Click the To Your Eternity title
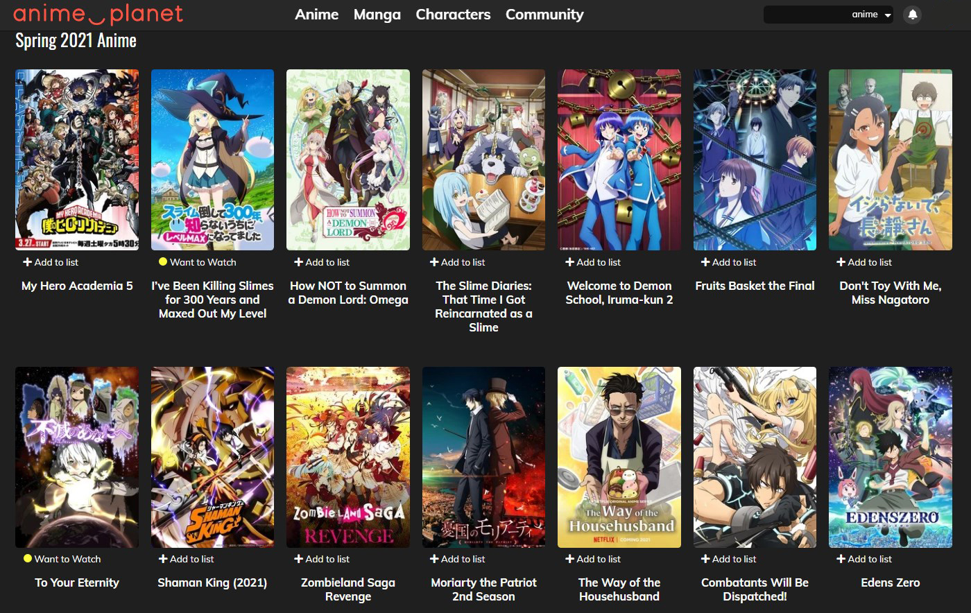971x613 pixels. click(77, 582)
